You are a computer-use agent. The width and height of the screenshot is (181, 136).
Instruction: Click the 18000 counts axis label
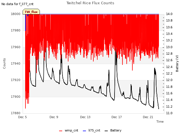[x=16, y=14]
